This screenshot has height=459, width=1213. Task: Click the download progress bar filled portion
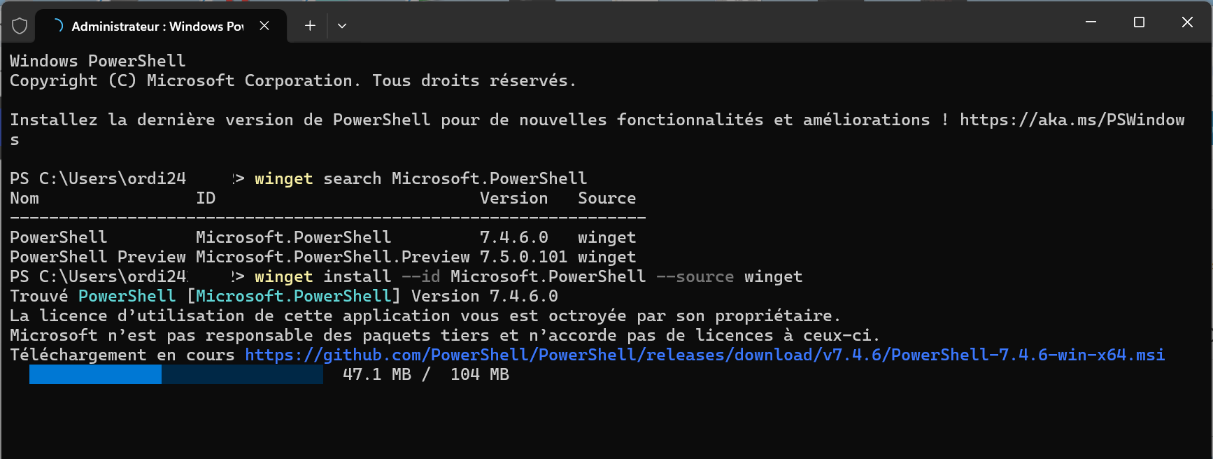tap(95, 374)
